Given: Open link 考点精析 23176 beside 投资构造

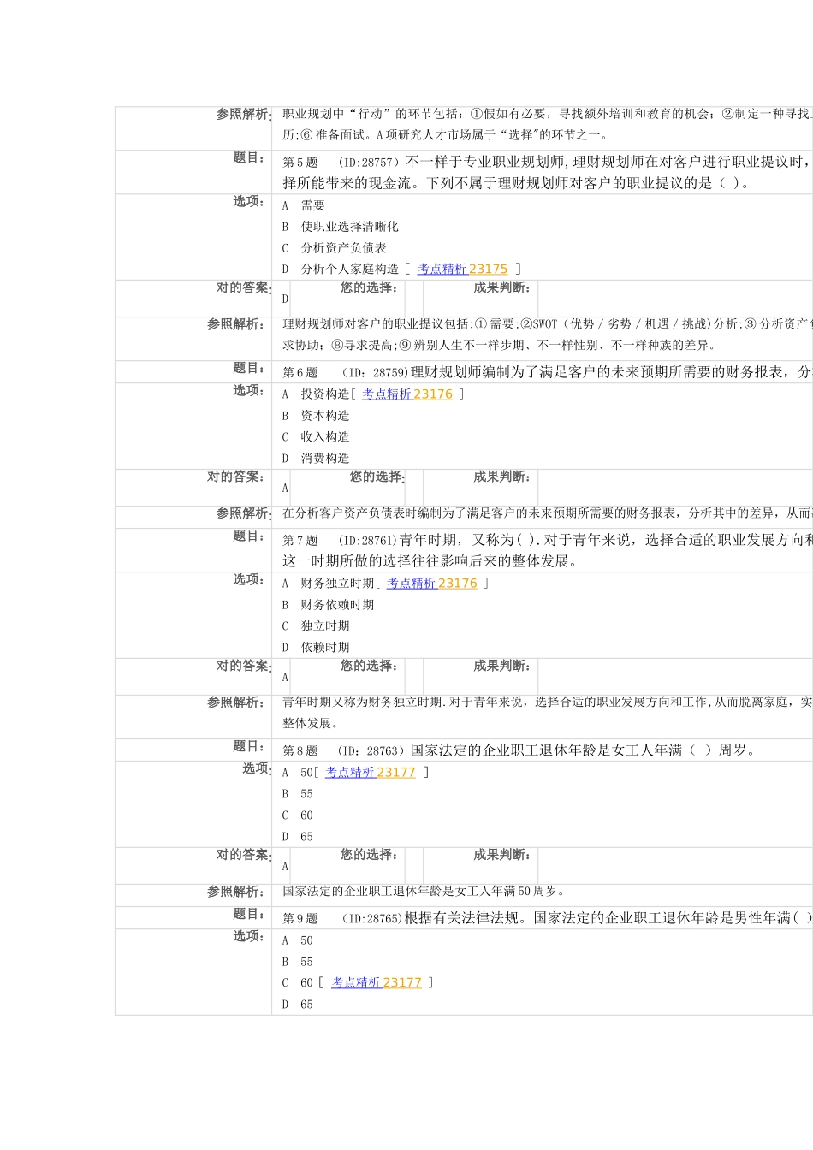Looking at the screenshot, I should [x=406, y=394].
